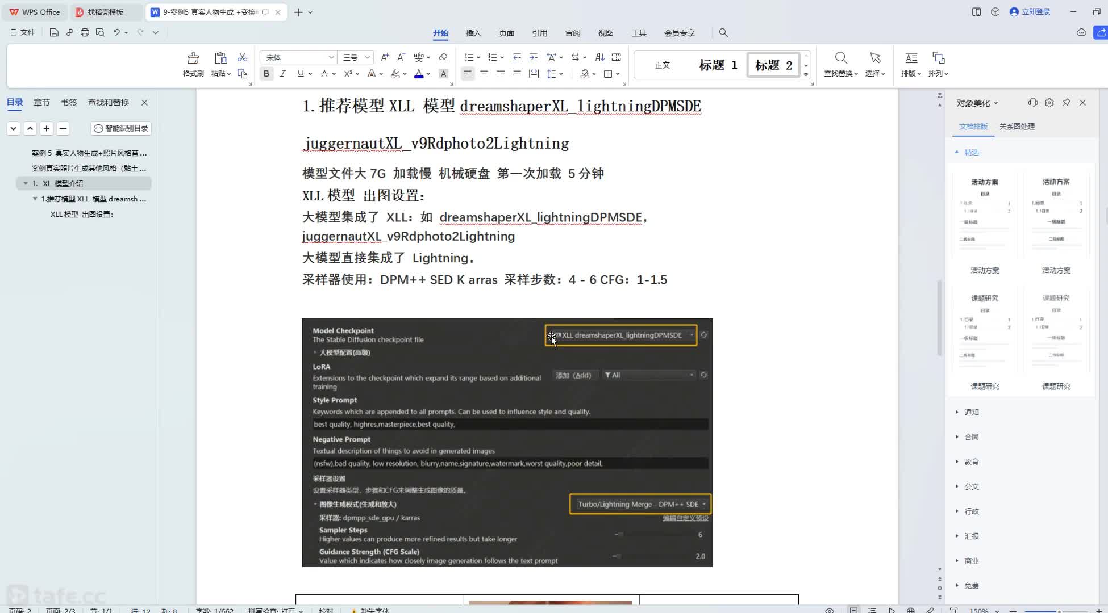Image resolution: width=1108 pixels, height=613 pixels.
Task: Justify the paragraph text
Action: [x=517, y=74]
